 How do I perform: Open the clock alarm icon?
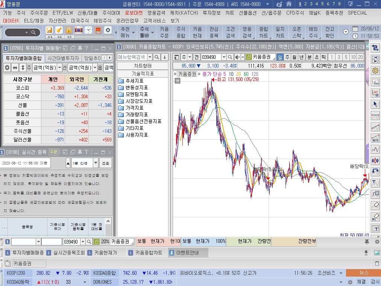[88, 30]
